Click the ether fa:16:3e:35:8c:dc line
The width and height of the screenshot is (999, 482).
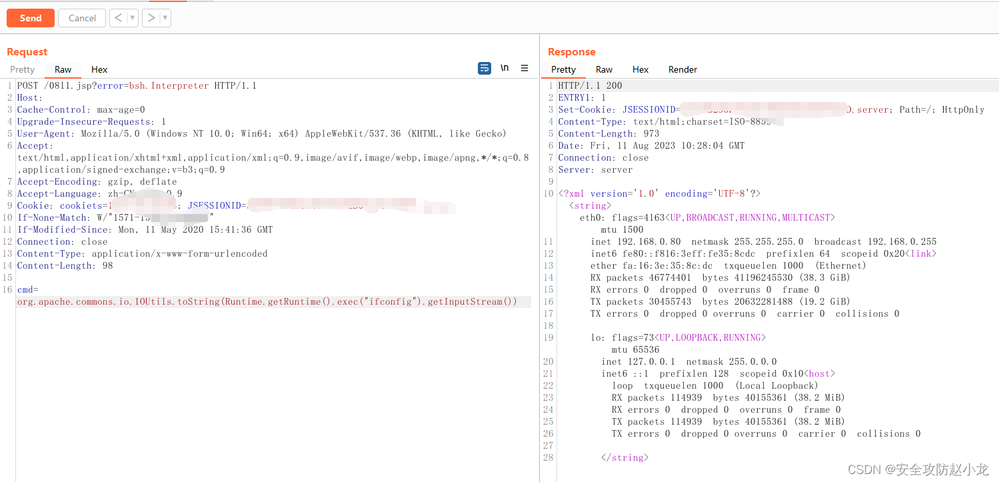point(728,265)
